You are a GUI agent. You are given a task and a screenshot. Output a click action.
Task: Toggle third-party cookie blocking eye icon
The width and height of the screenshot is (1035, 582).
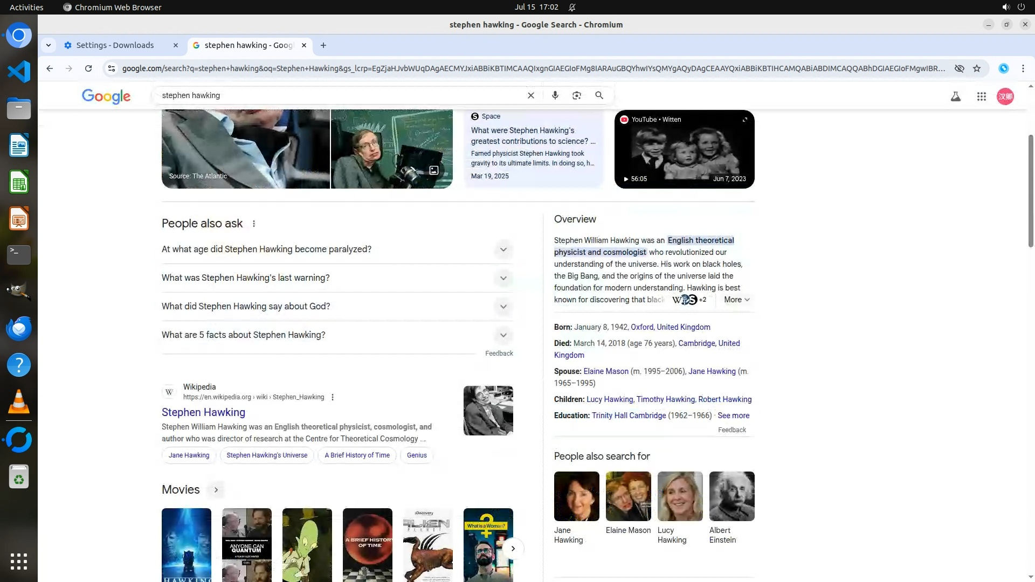(x=959, y=68)
